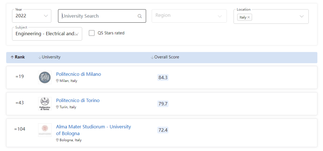
Task: Click the =104 rank value
Action: point(20,129)
